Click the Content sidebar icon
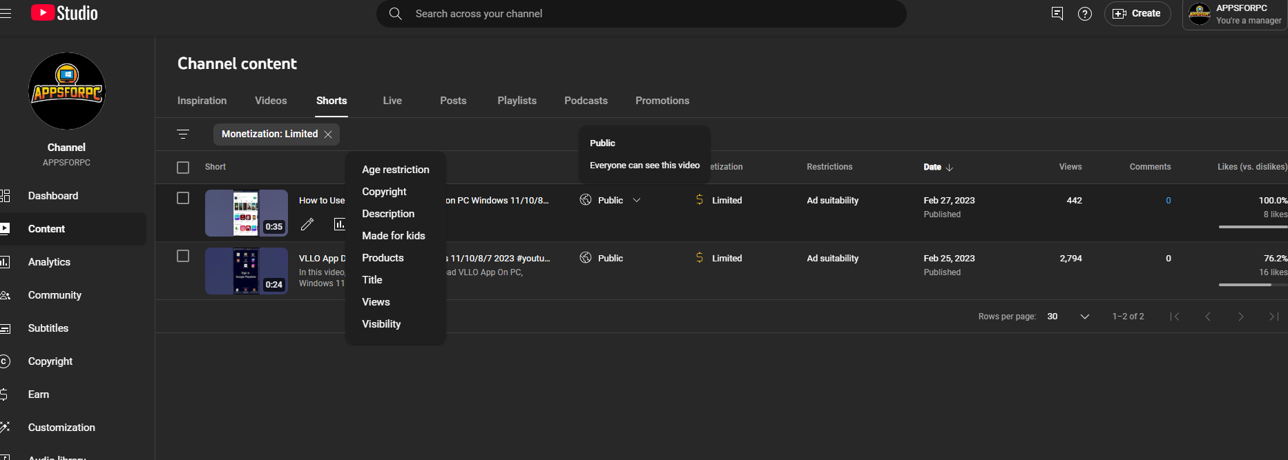The image size is (1288, 460). (x=5, y=229)
